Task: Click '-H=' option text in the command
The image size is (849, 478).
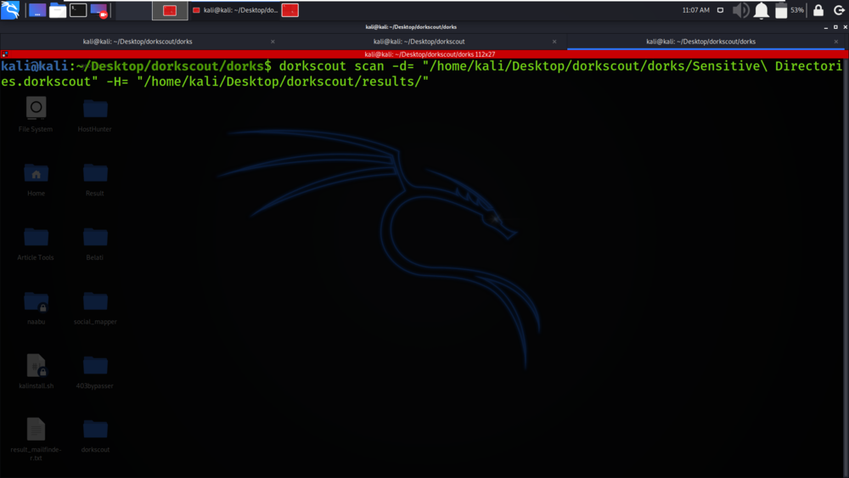Action: pyautogui.click(x=117, y=82)
